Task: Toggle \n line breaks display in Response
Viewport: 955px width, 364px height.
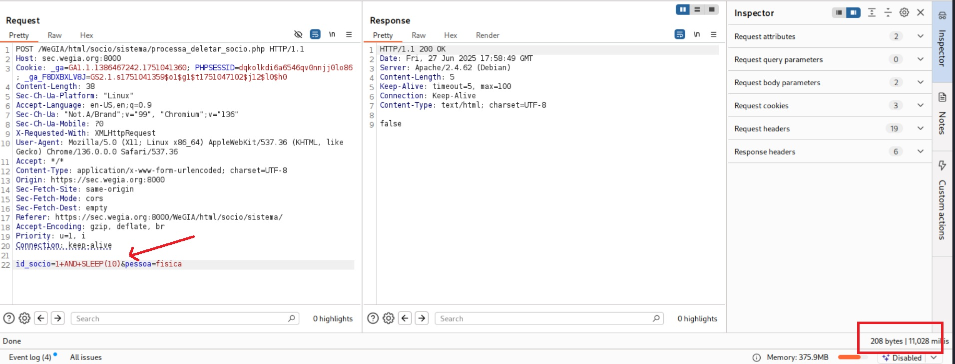Action: pos(697,34)
